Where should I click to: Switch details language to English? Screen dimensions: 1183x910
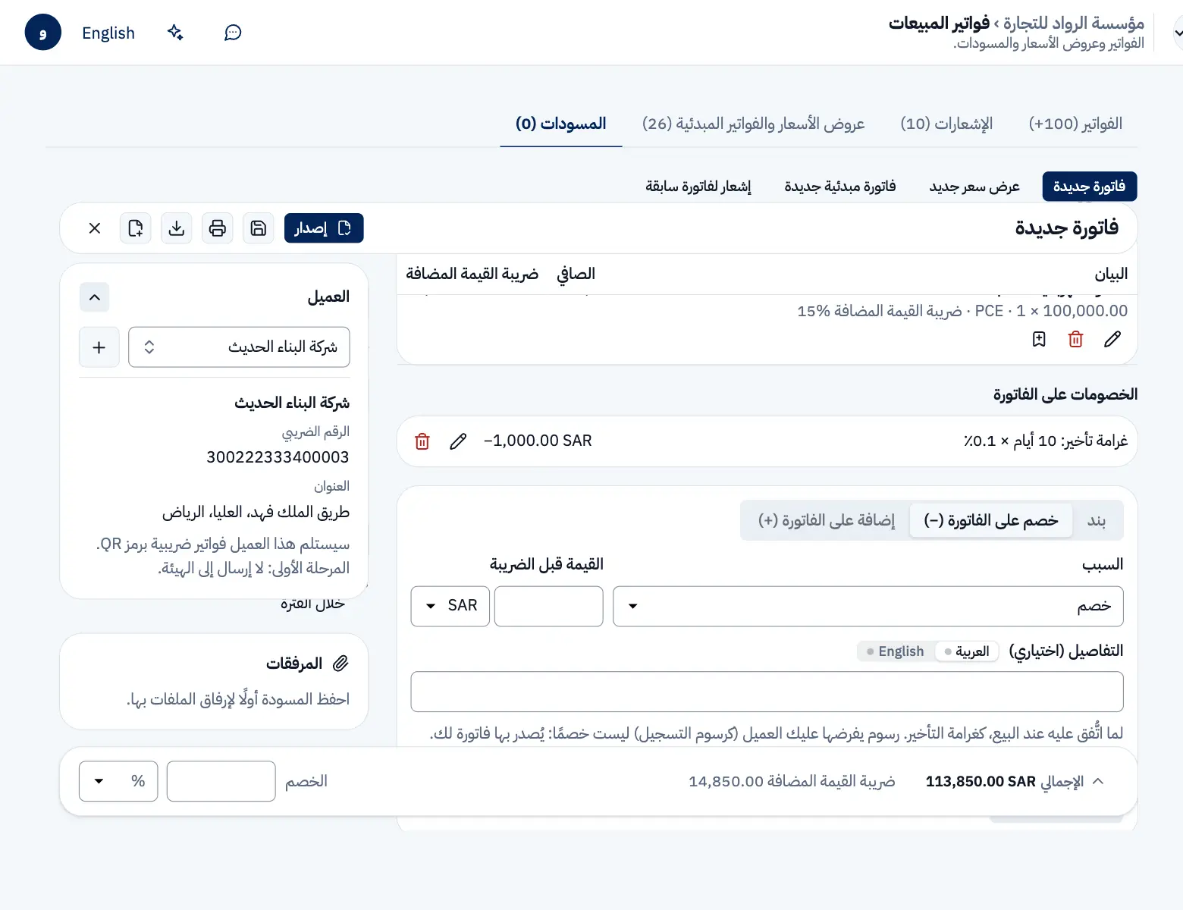(896, 651)
